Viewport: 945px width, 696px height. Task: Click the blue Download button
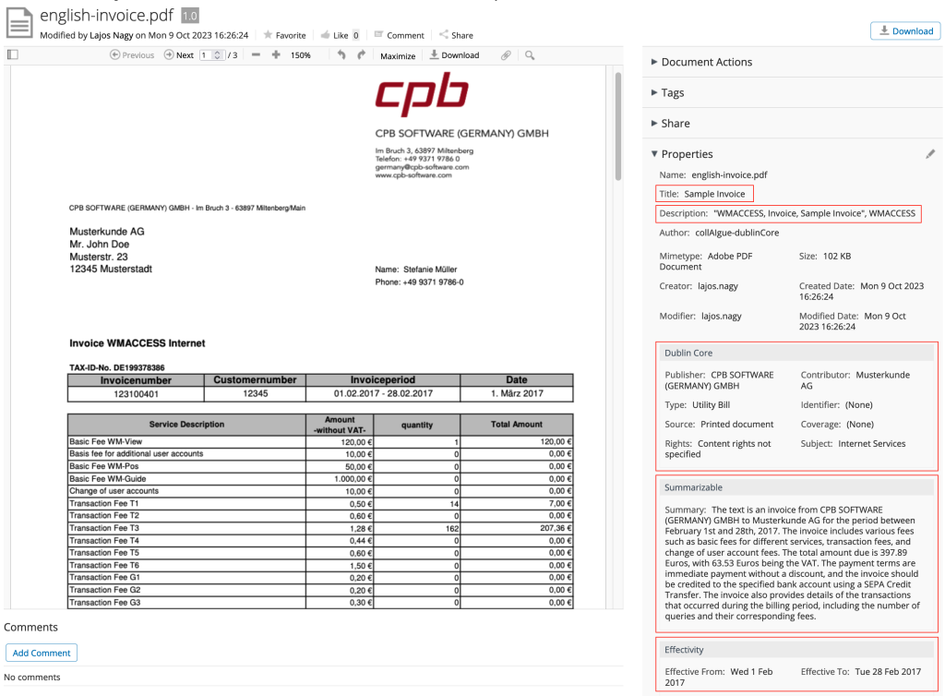pos(905,30)
